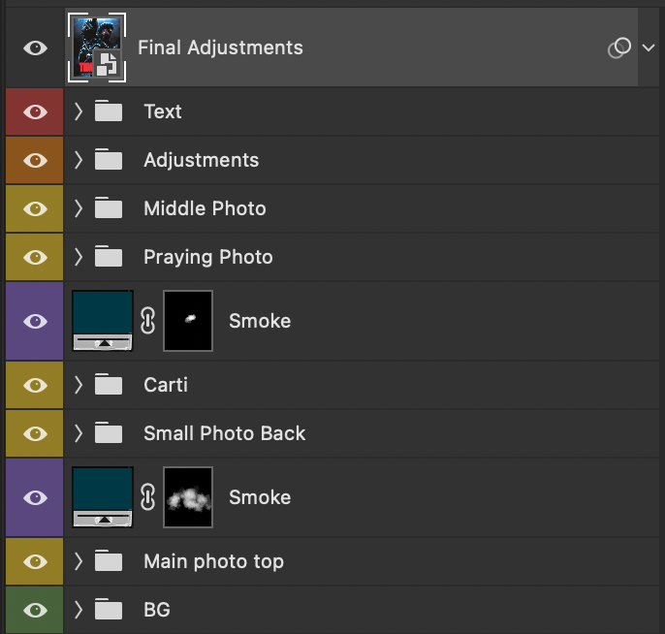Image resolution: width=665 pixels, height=634 pixels.
Task: Click the Final Adjustments smart object thumbnail
Action: point(98,47)
